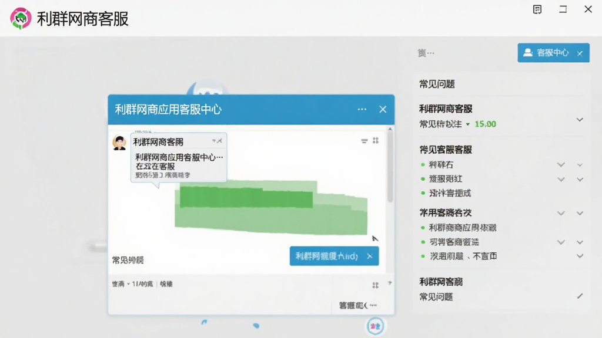Click the 常见 label at the chat's lower left
Viewport: 602px width, 338px height.
pos(128,260)
